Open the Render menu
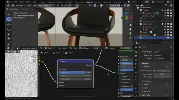This screenshot has width=179, height=100. (21, 2)
